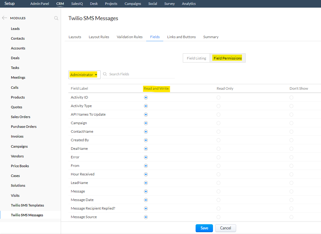Open the Links and Buttons tab
Image resolution: width=321 pixels, height=234 pixels.
tap(181, 37)
